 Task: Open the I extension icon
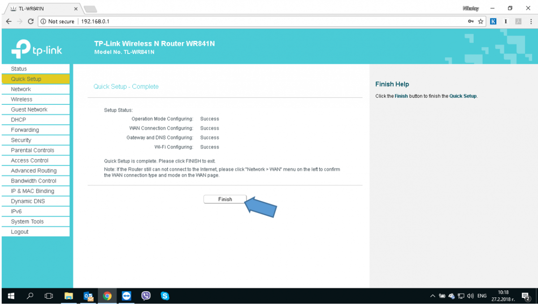click(506, 21)
